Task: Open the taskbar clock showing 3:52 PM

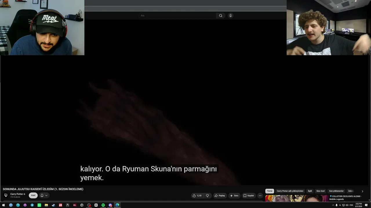Action: point(359,205)
